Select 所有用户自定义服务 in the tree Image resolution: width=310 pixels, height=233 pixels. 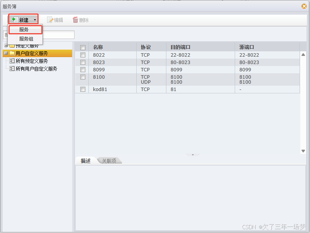coord(36,69)
